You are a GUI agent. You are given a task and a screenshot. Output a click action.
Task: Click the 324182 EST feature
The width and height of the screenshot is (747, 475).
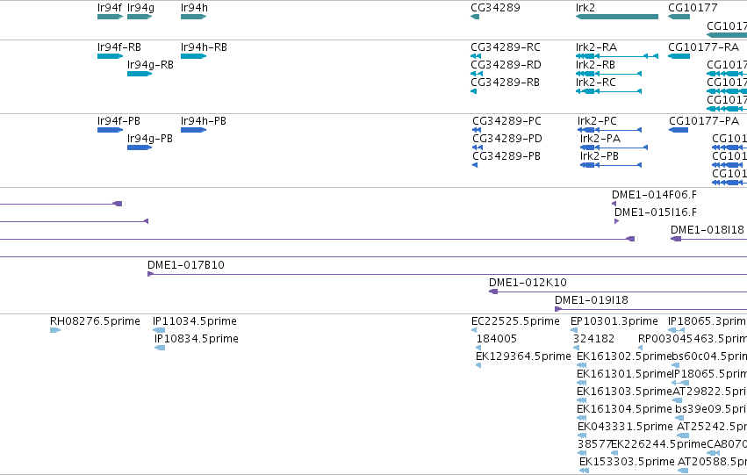pyautogui.click(x=576, y=349)
